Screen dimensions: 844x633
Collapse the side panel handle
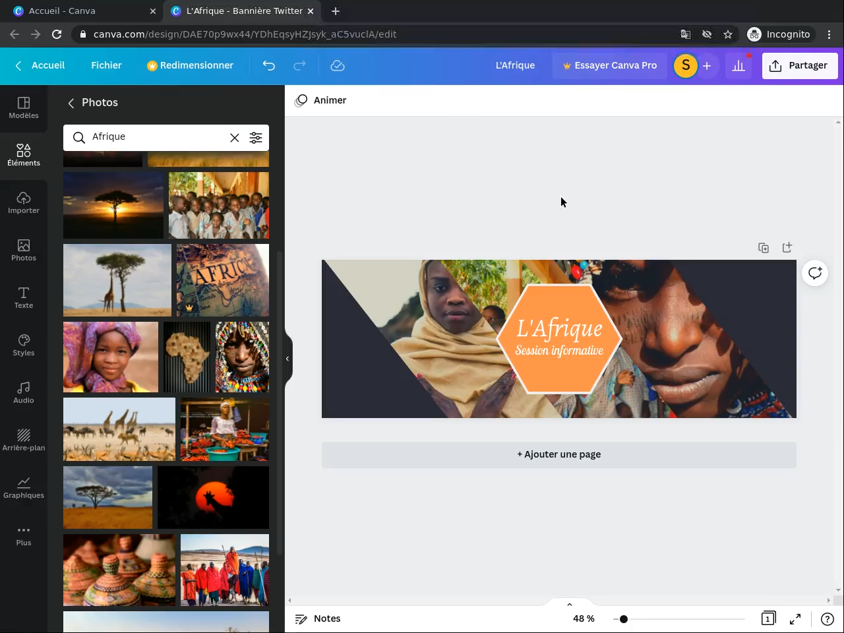[x=287, y=359]
